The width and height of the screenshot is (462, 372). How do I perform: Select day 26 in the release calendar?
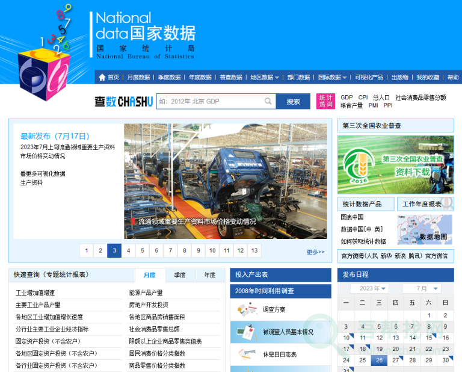[x=379, y=361]
